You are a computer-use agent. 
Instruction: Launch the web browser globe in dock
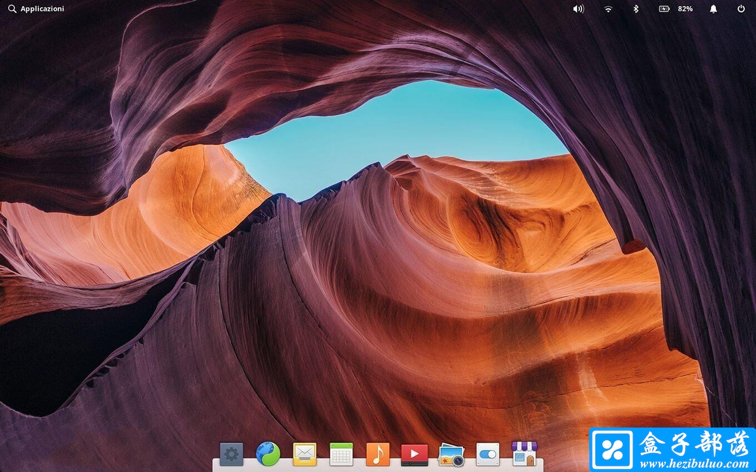pyautogui.click(x=268, y=454)
